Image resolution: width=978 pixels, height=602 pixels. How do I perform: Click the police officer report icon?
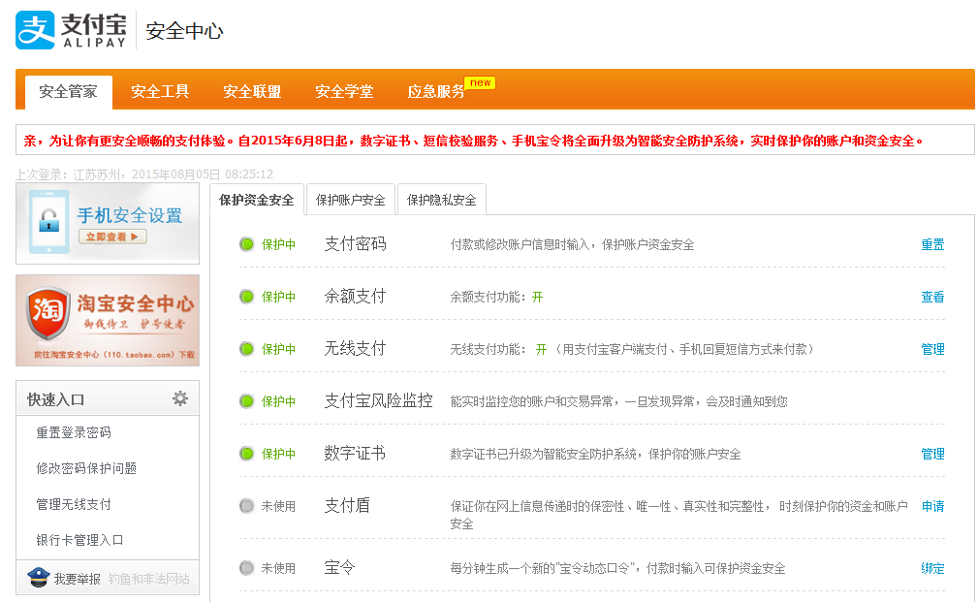(38, 578)
